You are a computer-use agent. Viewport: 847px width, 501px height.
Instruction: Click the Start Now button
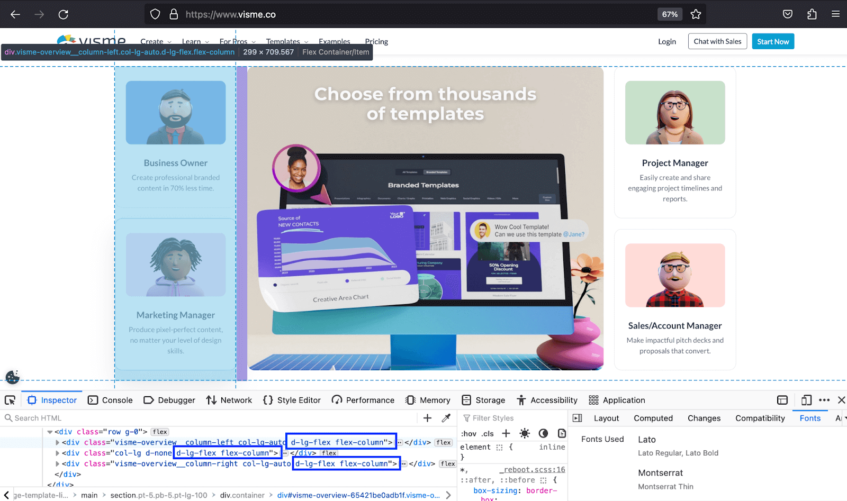tap(772, 41)
